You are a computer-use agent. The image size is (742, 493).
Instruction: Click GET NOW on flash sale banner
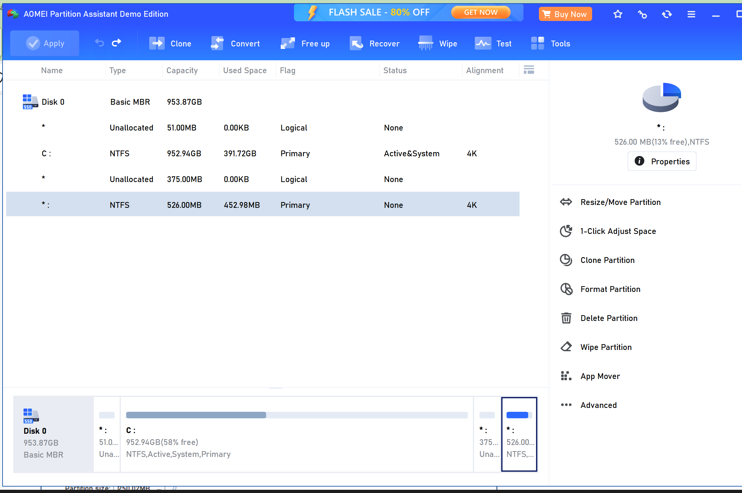pyautogui.click(x=481, y=12)
